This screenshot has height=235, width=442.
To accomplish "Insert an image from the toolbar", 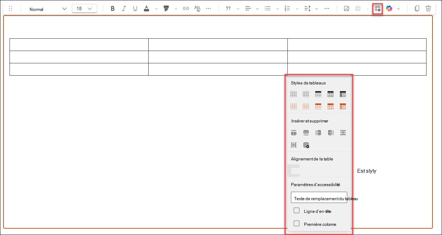I will click(347, 9).
